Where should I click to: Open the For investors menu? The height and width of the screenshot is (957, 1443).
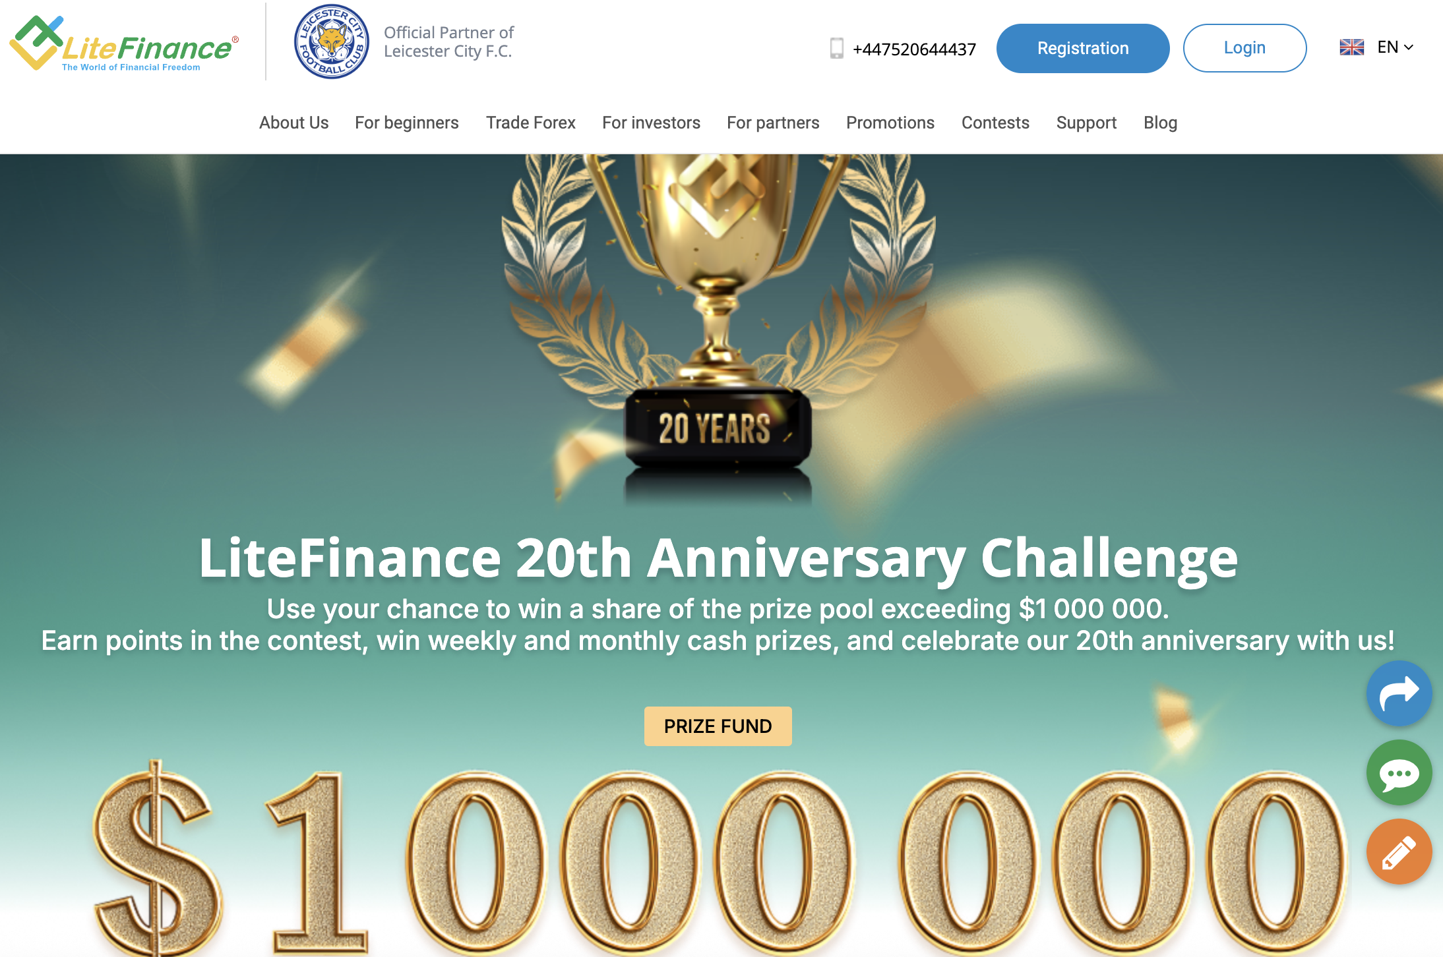click(x=651, y=123)
